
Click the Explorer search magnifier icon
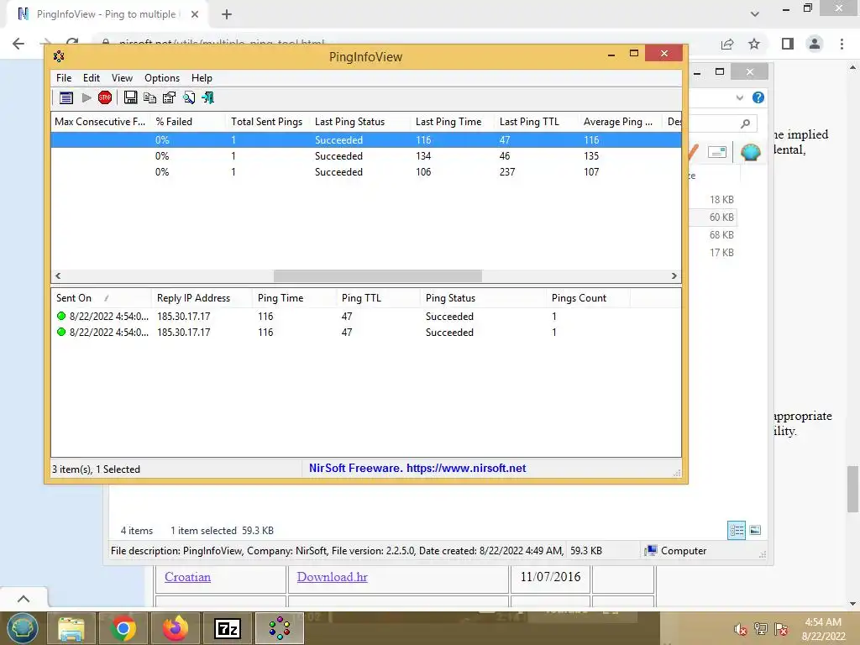[746, 123]
